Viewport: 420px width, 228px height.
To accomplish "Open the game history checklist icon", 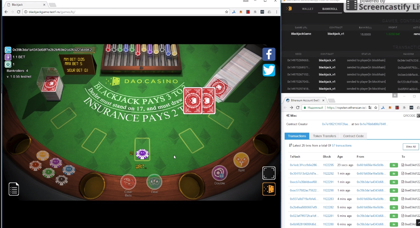I will 14,189.
